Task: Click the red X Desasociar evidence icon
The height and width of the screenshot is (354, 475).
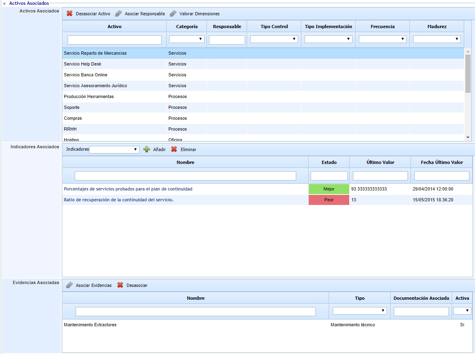Action: point(120,285)
